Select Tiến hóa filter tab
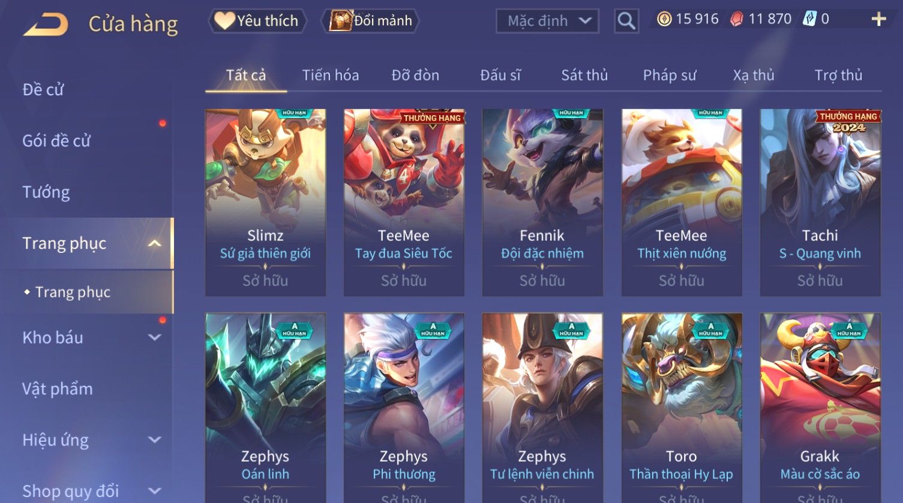Image resolution: width=903 pixels, height=503 pixels. point(330,75)
